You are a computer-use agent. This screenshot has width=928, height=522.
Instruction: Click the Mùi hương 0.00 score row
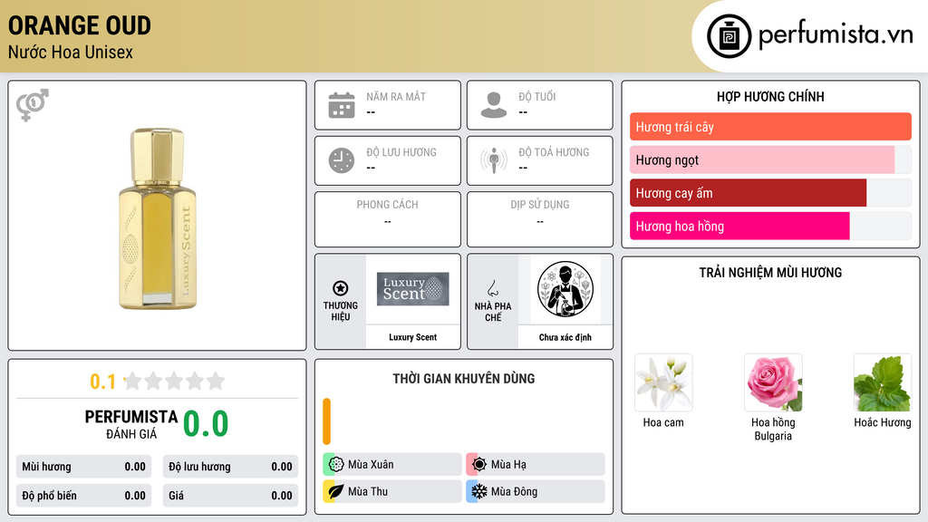(84, 467)
